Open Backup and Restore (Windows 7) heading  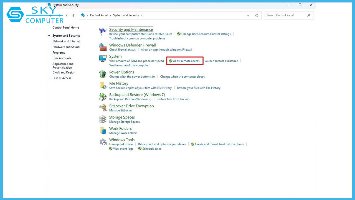(137, 95)
